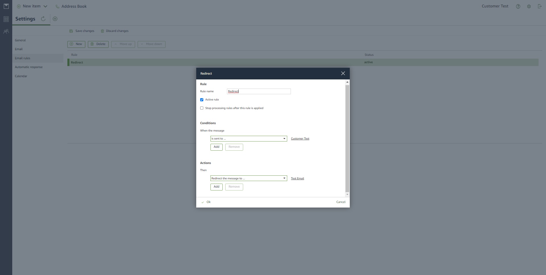Screen dimensions: 546x275
Task: Click the New item plus icon
Action: [19, 6]
